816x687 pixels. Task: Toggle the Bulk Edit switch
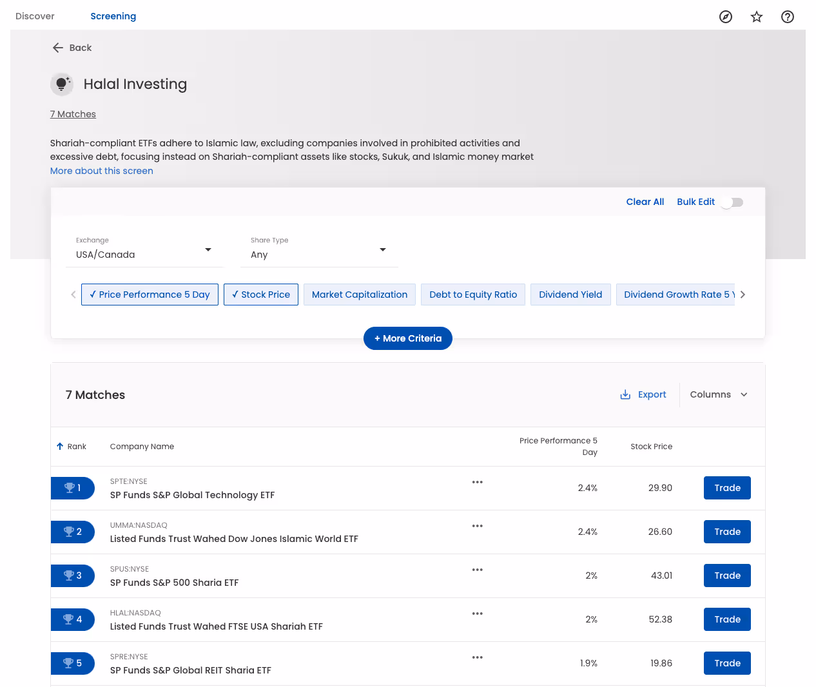tap(732, 202)
